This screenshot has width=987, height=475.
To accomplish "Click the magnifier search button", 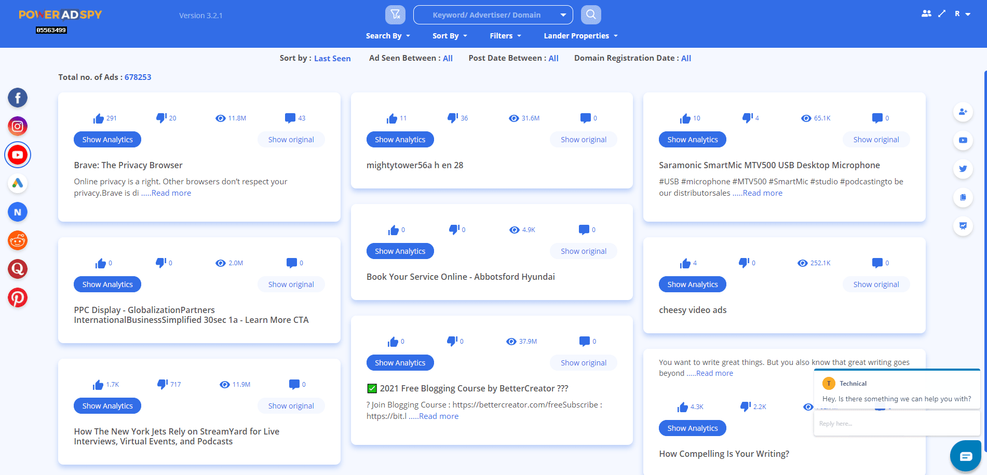I will 591,15.
